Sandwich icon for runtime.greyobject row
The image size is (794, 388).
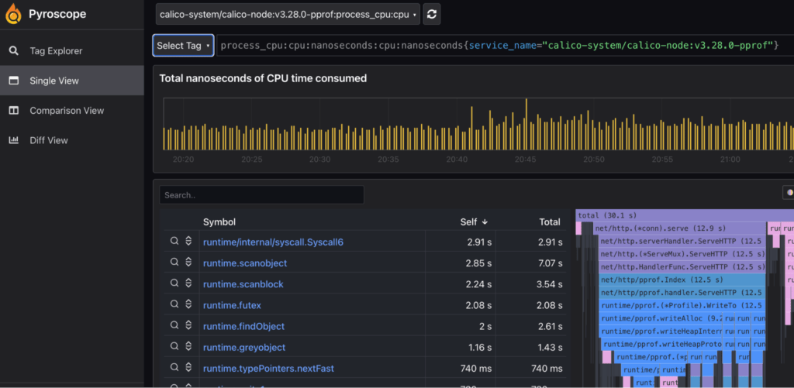click(x=188, y=346)
